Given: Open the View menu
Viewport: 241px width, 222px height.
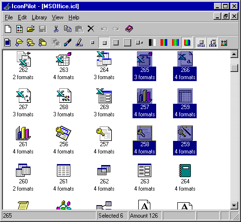Looking at the screenshot, I should click(57, 17).
